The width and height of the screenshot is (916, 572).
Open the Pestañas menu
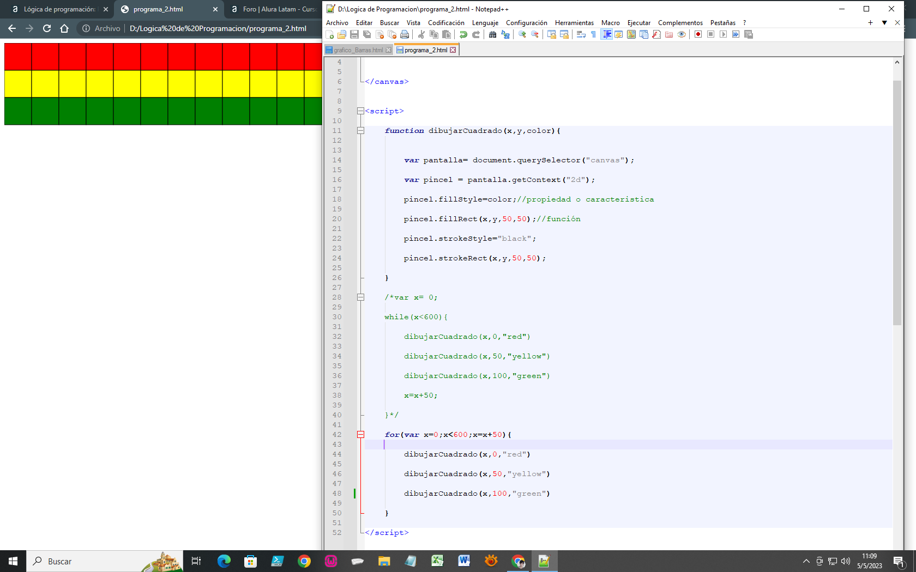tap(722, 23)
